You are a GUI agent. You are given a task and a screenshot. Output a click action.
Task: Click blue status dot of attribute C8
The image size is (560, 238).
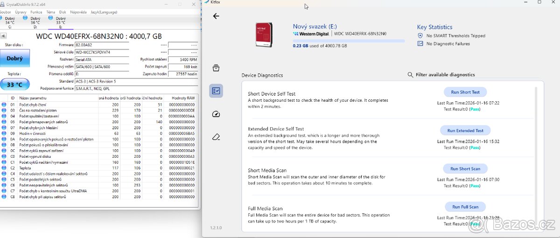(4, 197)
